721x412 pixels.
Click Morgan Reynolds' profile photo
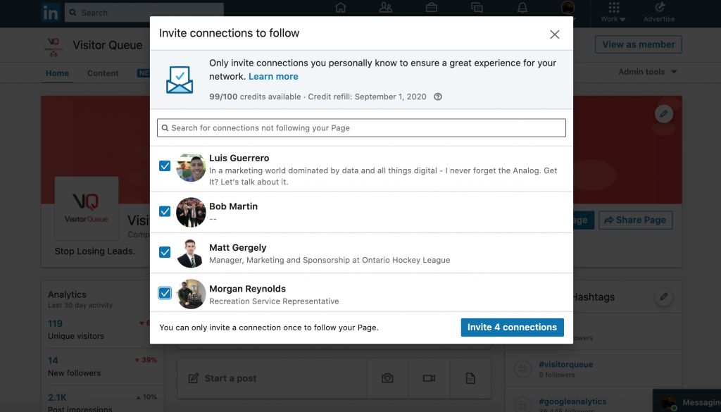[191, 294]
